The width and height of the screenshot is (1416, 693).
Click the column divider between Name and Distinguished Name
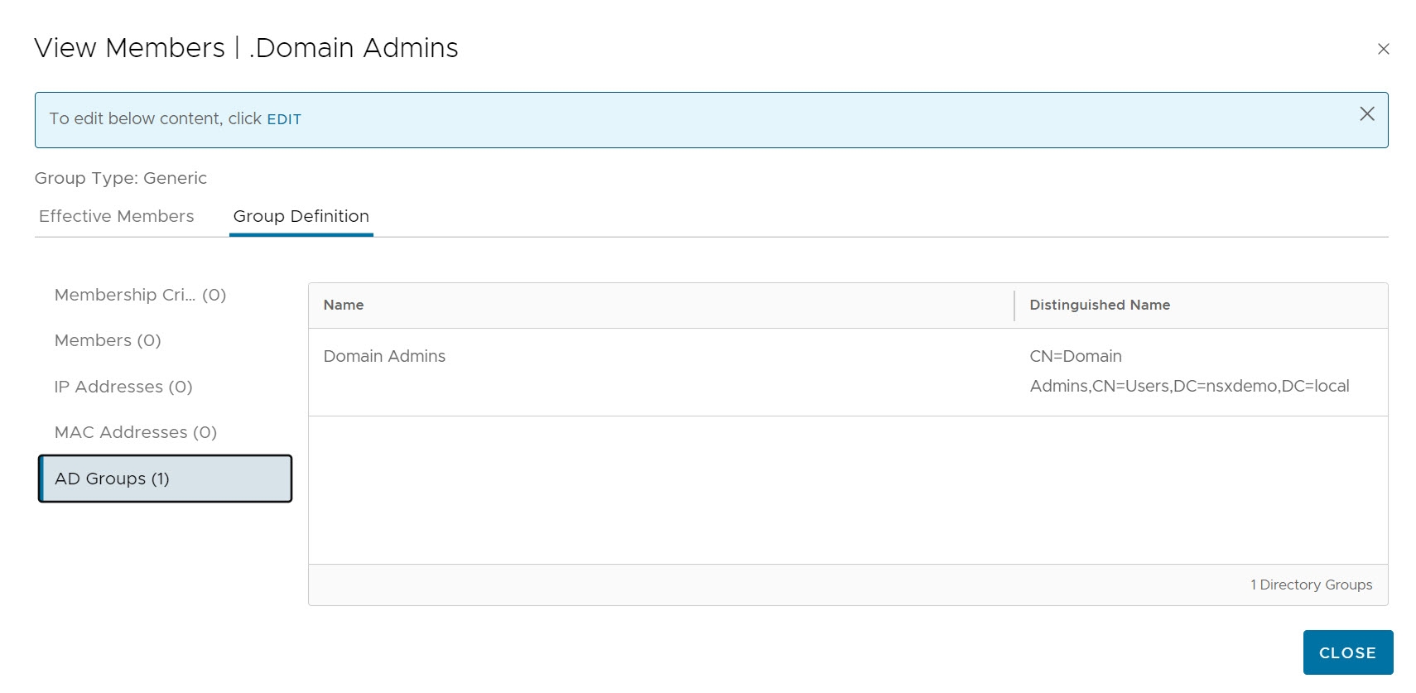(x=1014, y=305)
